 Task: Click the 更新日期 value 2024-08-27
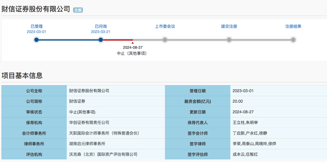pyautogui.click(x=243, y=112)
